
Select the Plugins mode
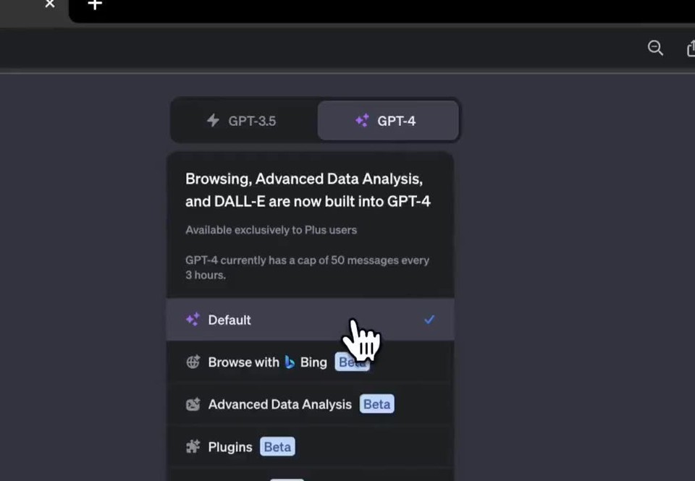pyautogui.click(x=311, y=446)
